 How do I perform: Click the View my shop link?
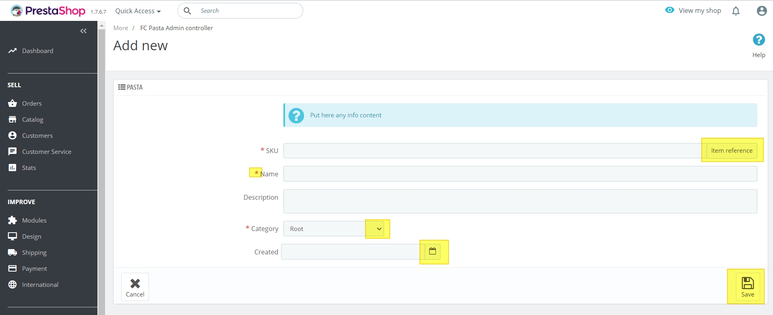[699, 10]
